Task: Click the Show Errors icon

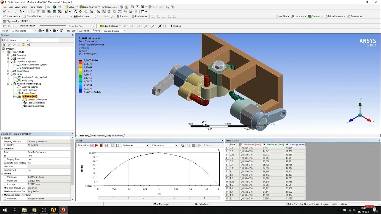Action: (110, 7)
